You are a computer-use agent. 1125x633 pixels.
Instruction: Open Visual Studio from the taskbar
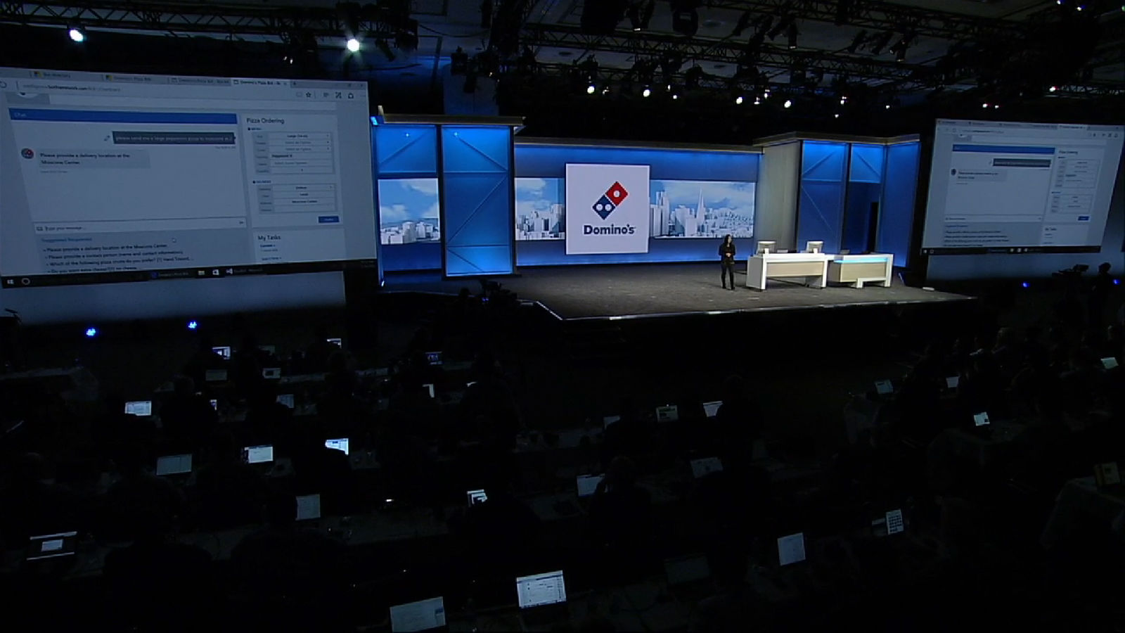pyautogui.click(x=229, y=271)
